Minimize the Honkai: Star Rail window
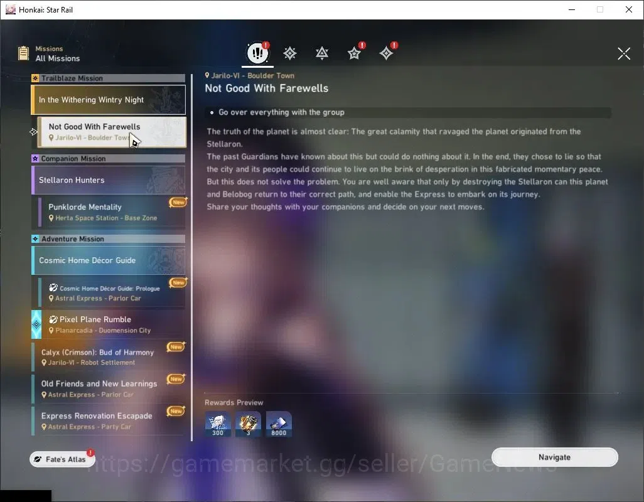 point(571,9)
